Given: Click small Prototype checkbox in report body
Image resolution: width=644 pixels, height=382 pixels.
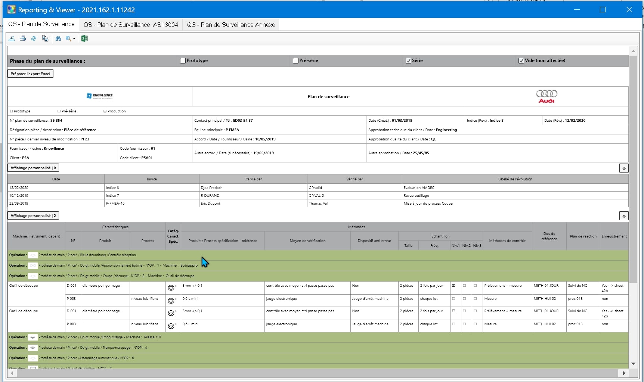Looking at the screenshot, I should tap(11, 111).
